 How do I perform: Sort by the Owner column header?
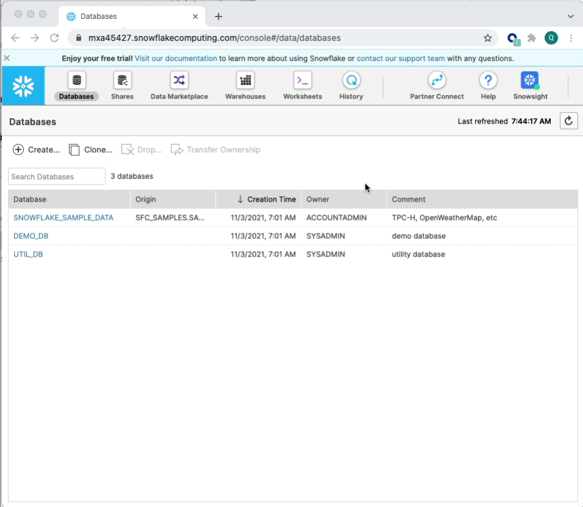[318, 199]
